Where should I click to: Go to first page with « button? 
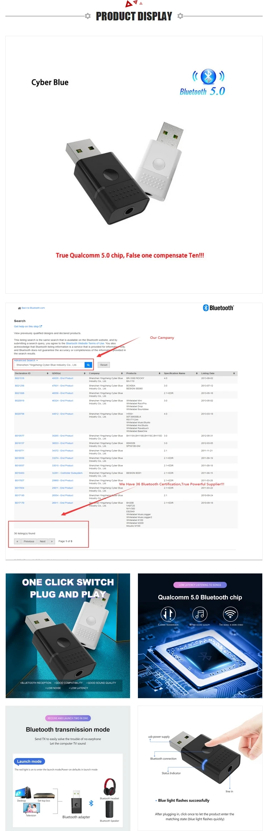[17, 541]
